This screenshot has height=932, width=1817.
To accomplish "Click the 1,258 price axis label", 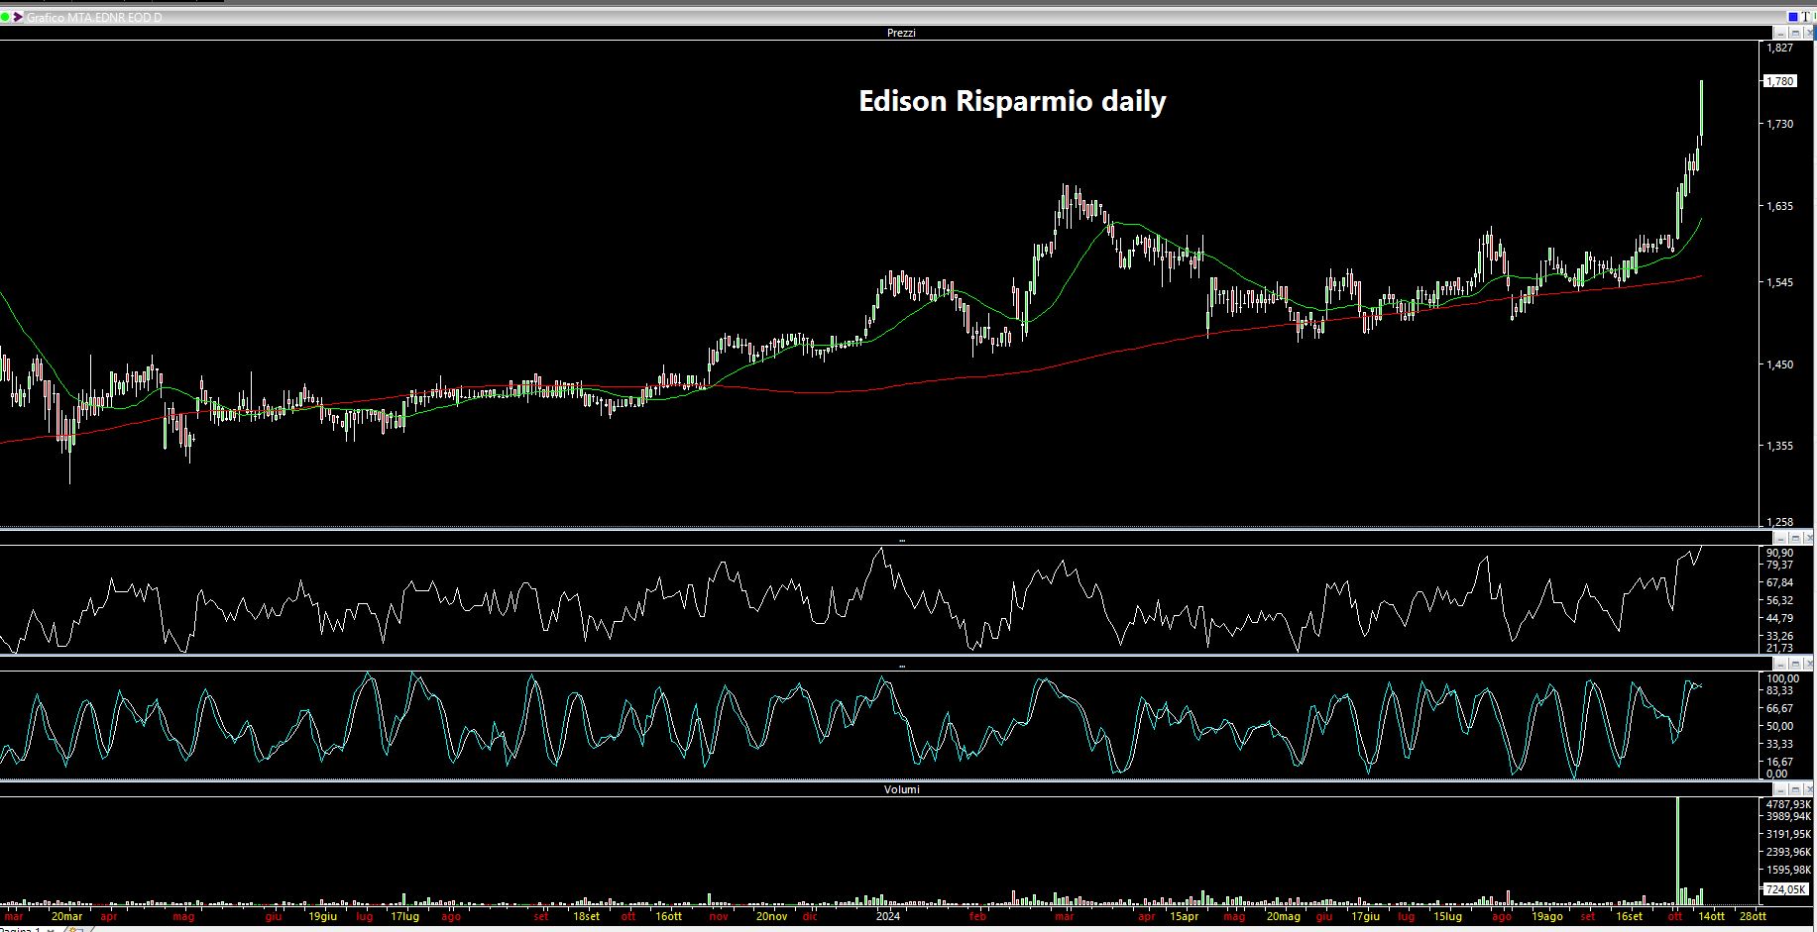I will 1779,522.
